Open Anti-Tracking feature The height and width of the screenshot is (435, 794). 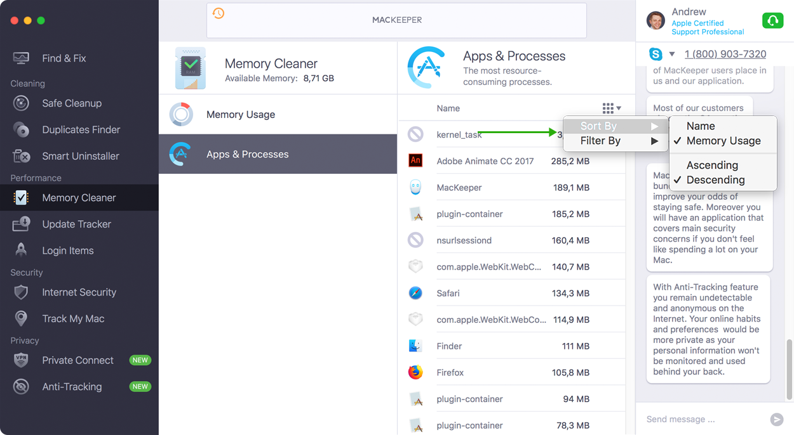point(72,387)
